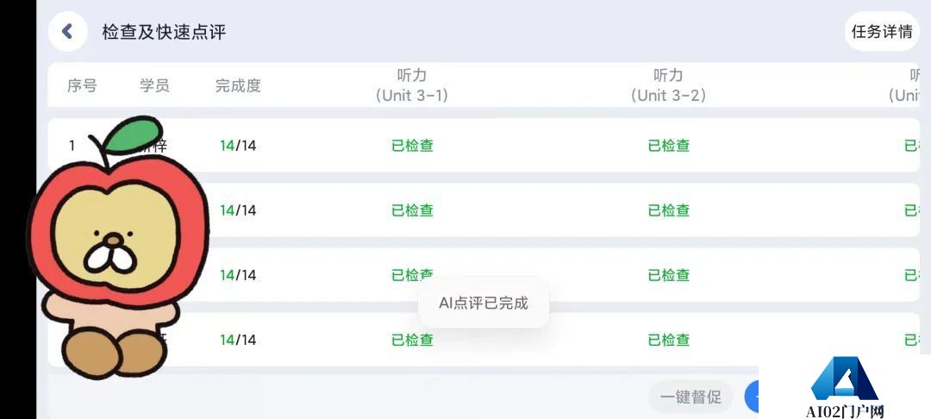Open second row's Unit 3-2 已检查 status
The width and height of the screenshot is (931, 419).
coord(669,210)
